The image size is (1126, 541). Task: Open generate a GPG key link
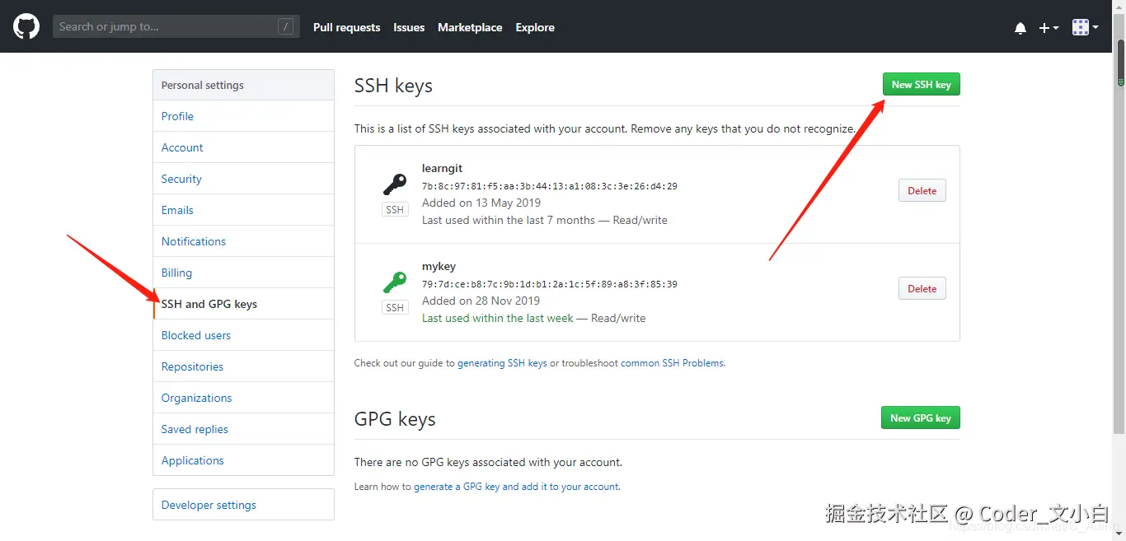tap(517, 487)
